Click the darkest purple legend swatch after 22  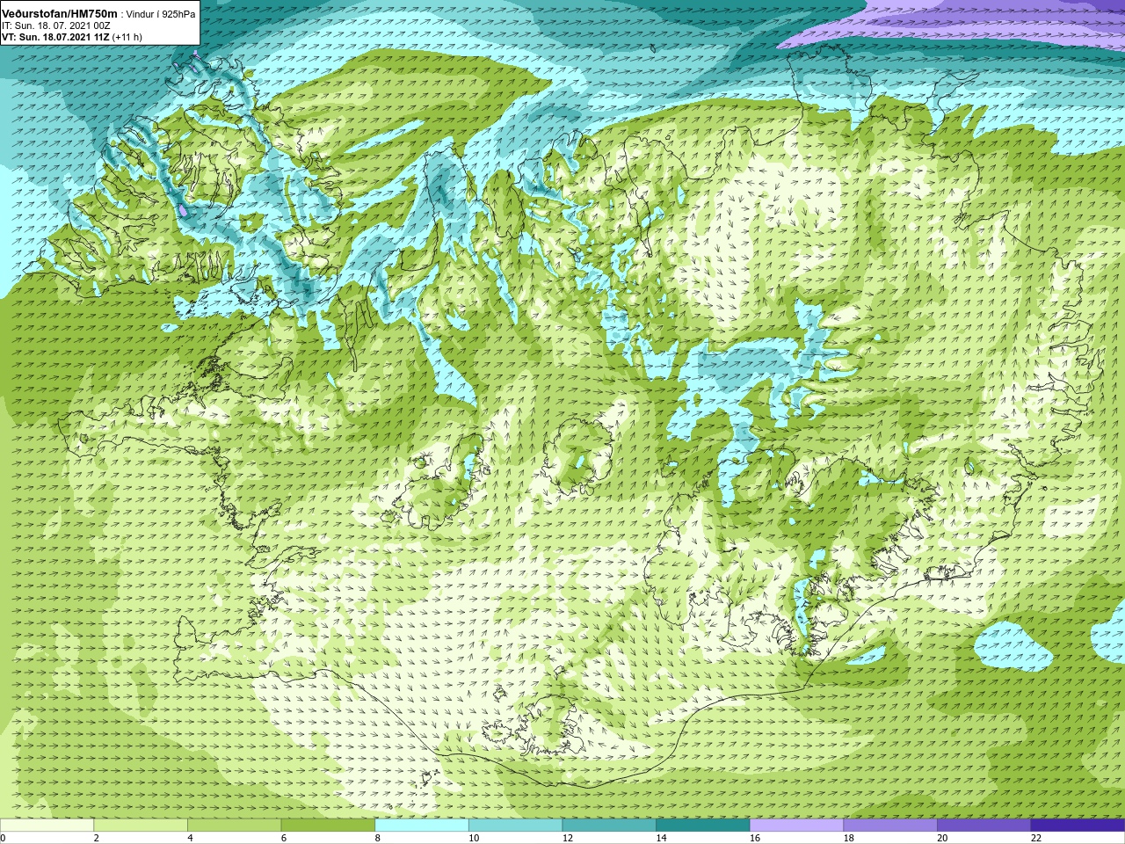(x=1078, y=826)
